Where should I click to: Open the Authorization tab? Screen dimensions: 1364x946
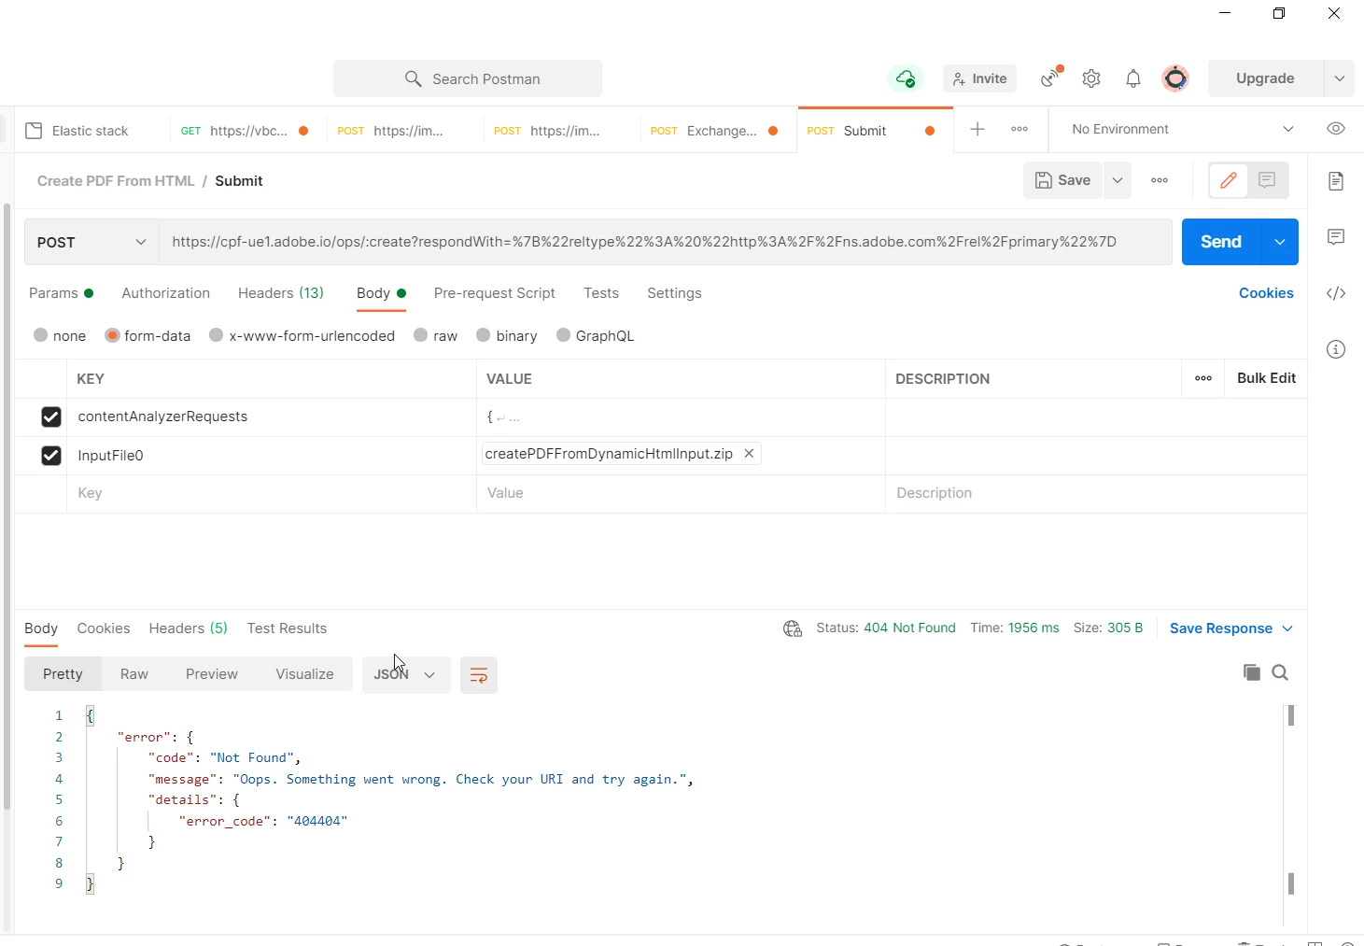pos(166,293)
